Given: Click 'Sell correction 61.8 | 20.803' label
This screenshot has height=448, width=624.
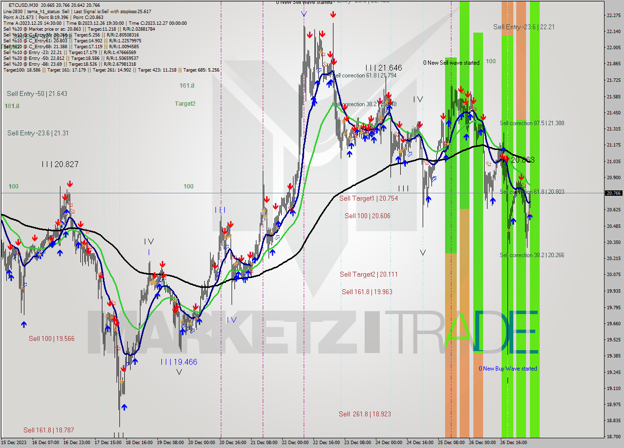Looking at the screenshot, I should [532, 192].
